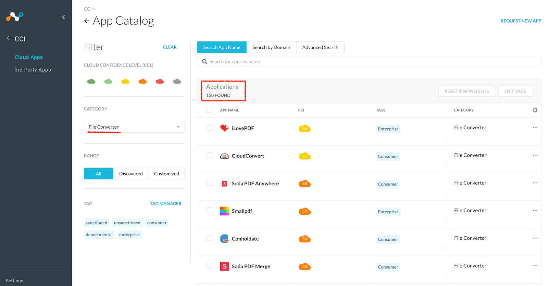
Task: Filter by light green CCL cloud
Action: [108, 81]
